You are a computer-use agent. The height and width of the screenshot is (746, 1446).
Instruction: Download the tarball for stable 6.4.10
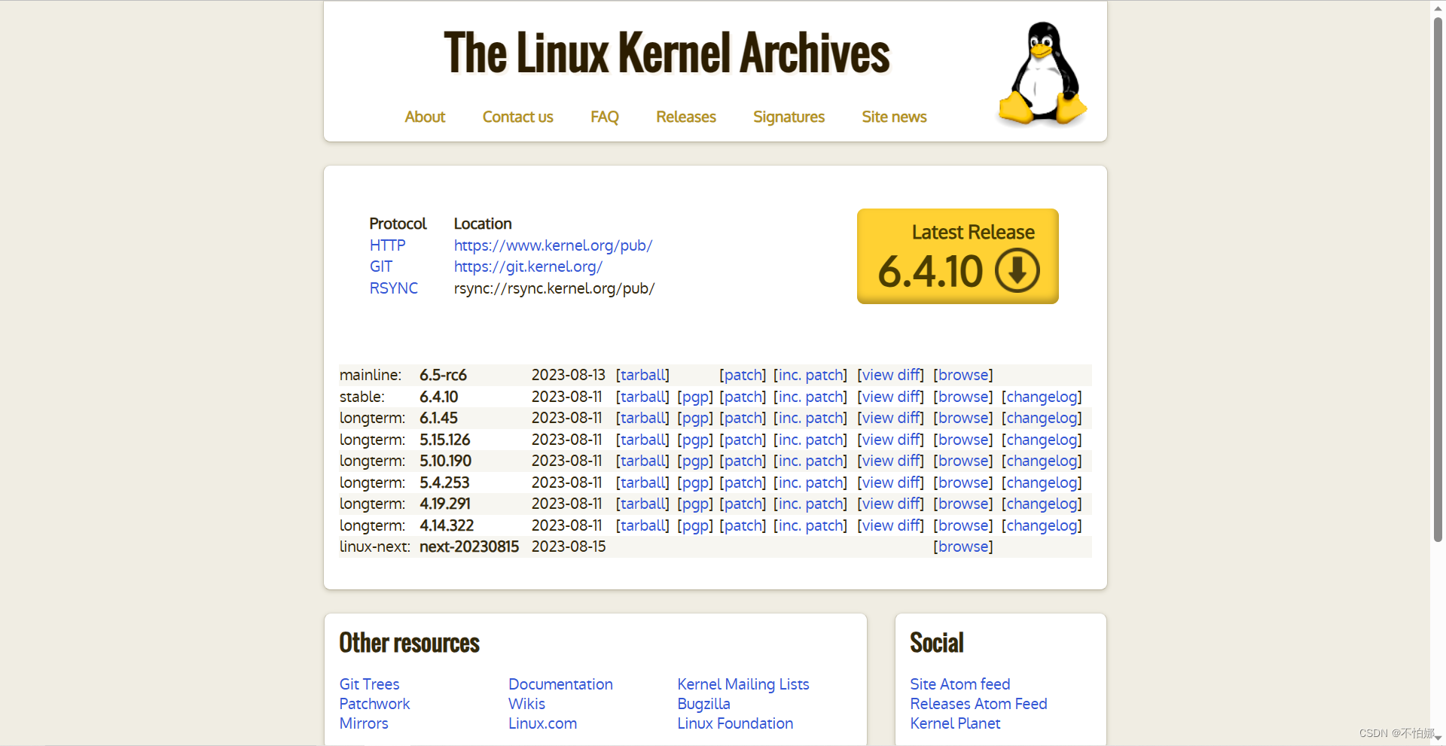click(642, 397)
